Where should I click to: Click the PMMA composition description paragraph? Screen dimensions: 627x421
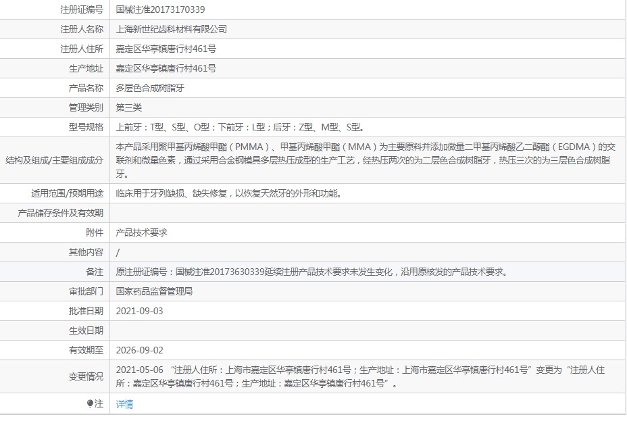(366, 160)
